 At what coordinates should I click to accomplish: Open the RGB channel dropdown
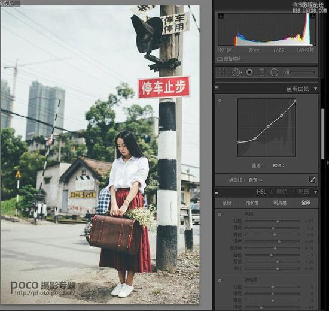(x=279, y=165)
